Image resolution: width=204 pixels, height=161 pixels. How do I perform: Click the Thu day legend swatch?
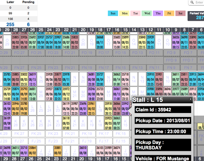[x=158, y=14]
